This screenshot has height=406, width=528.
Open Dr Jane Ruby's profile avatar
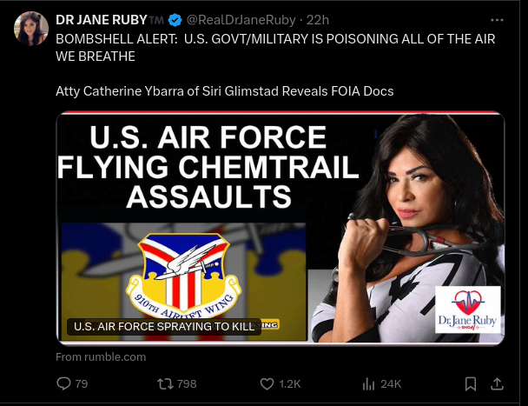click(30, 30)
